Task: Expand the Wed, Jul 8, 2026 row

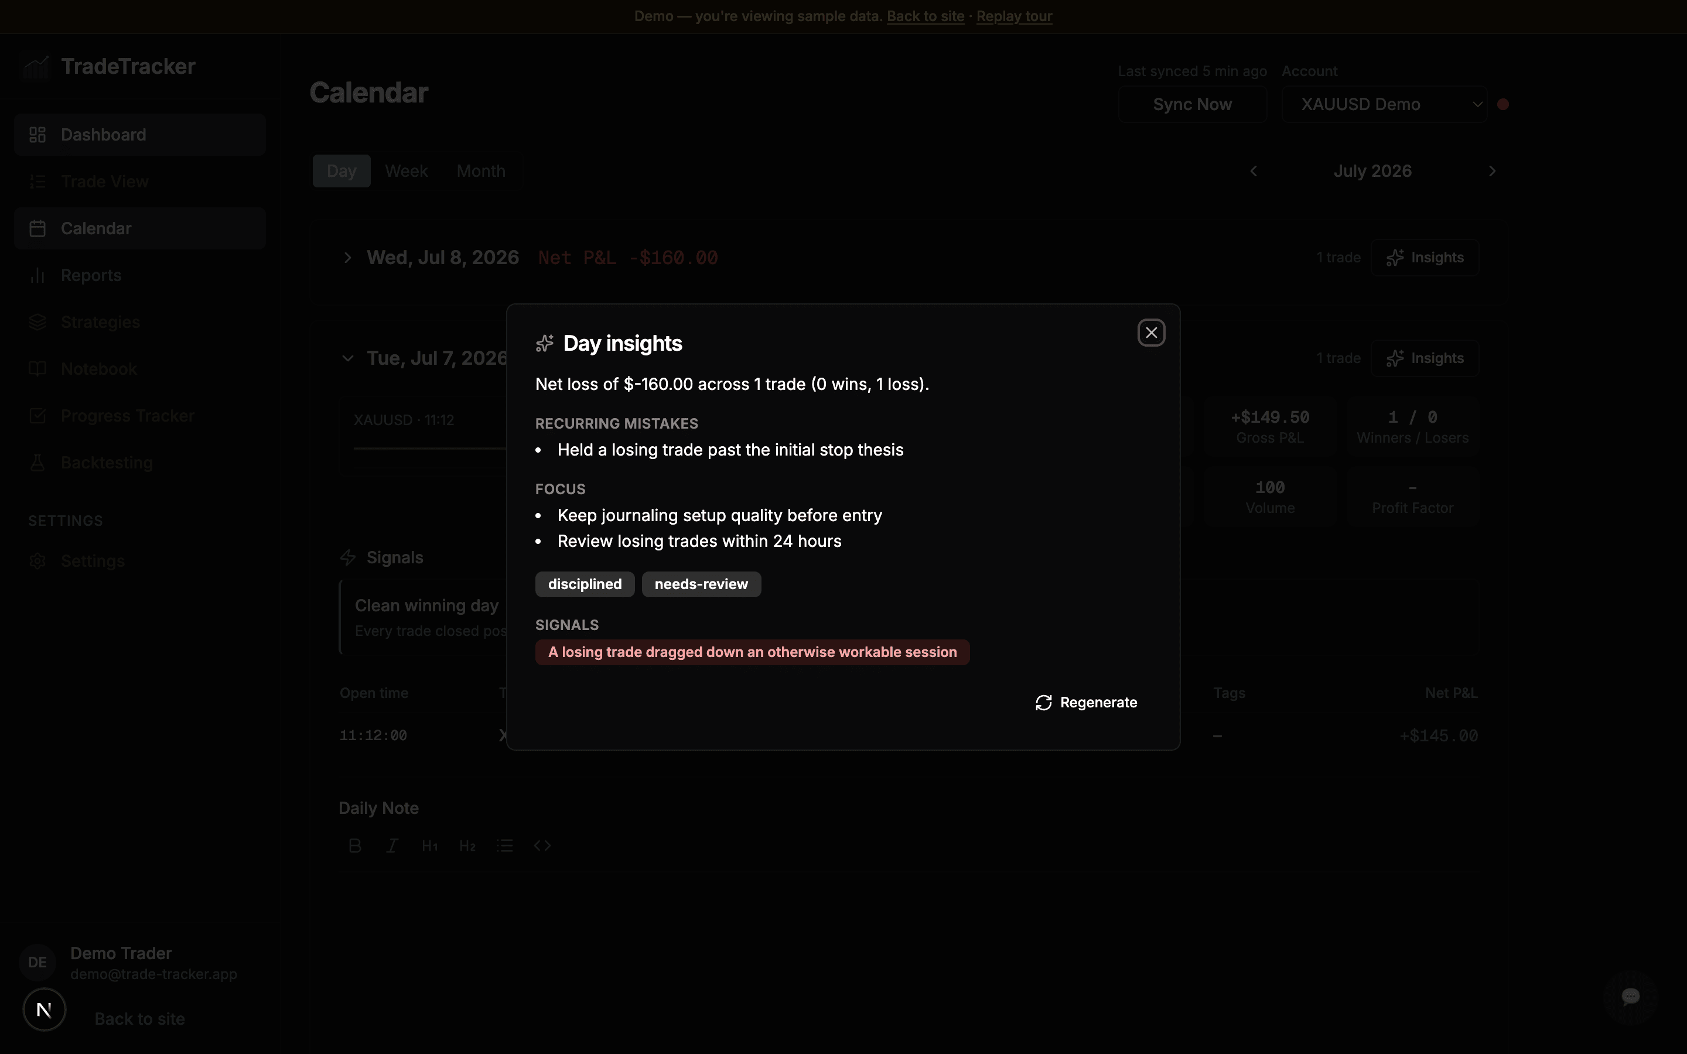Action: 347,258
